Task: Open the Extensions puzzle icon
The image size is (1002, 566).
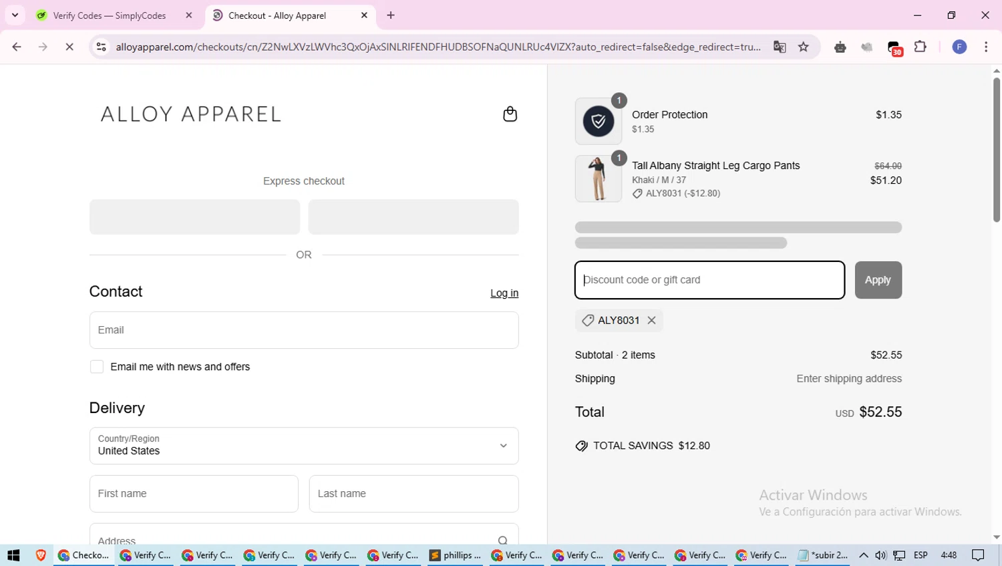Action: coord(921,47)
